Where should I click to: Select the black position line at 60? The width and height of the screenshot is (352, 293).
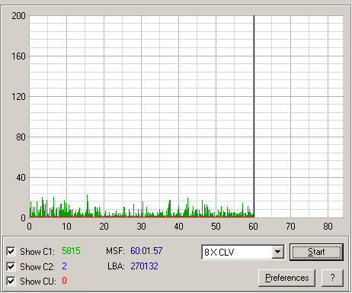(x=254, y=116)
